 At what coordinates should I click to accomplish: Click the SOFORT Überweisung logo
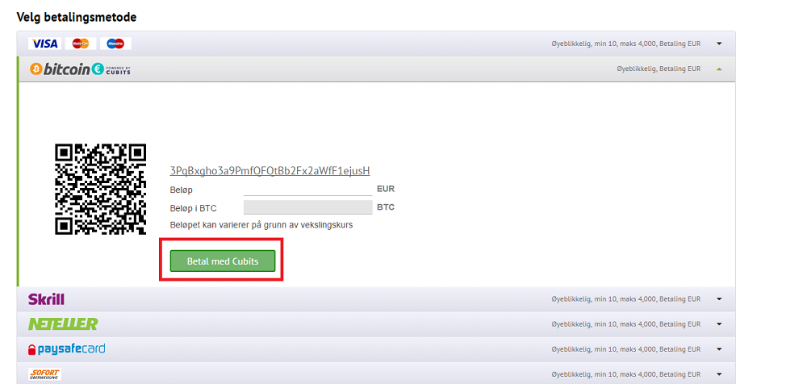pos(44,374)
